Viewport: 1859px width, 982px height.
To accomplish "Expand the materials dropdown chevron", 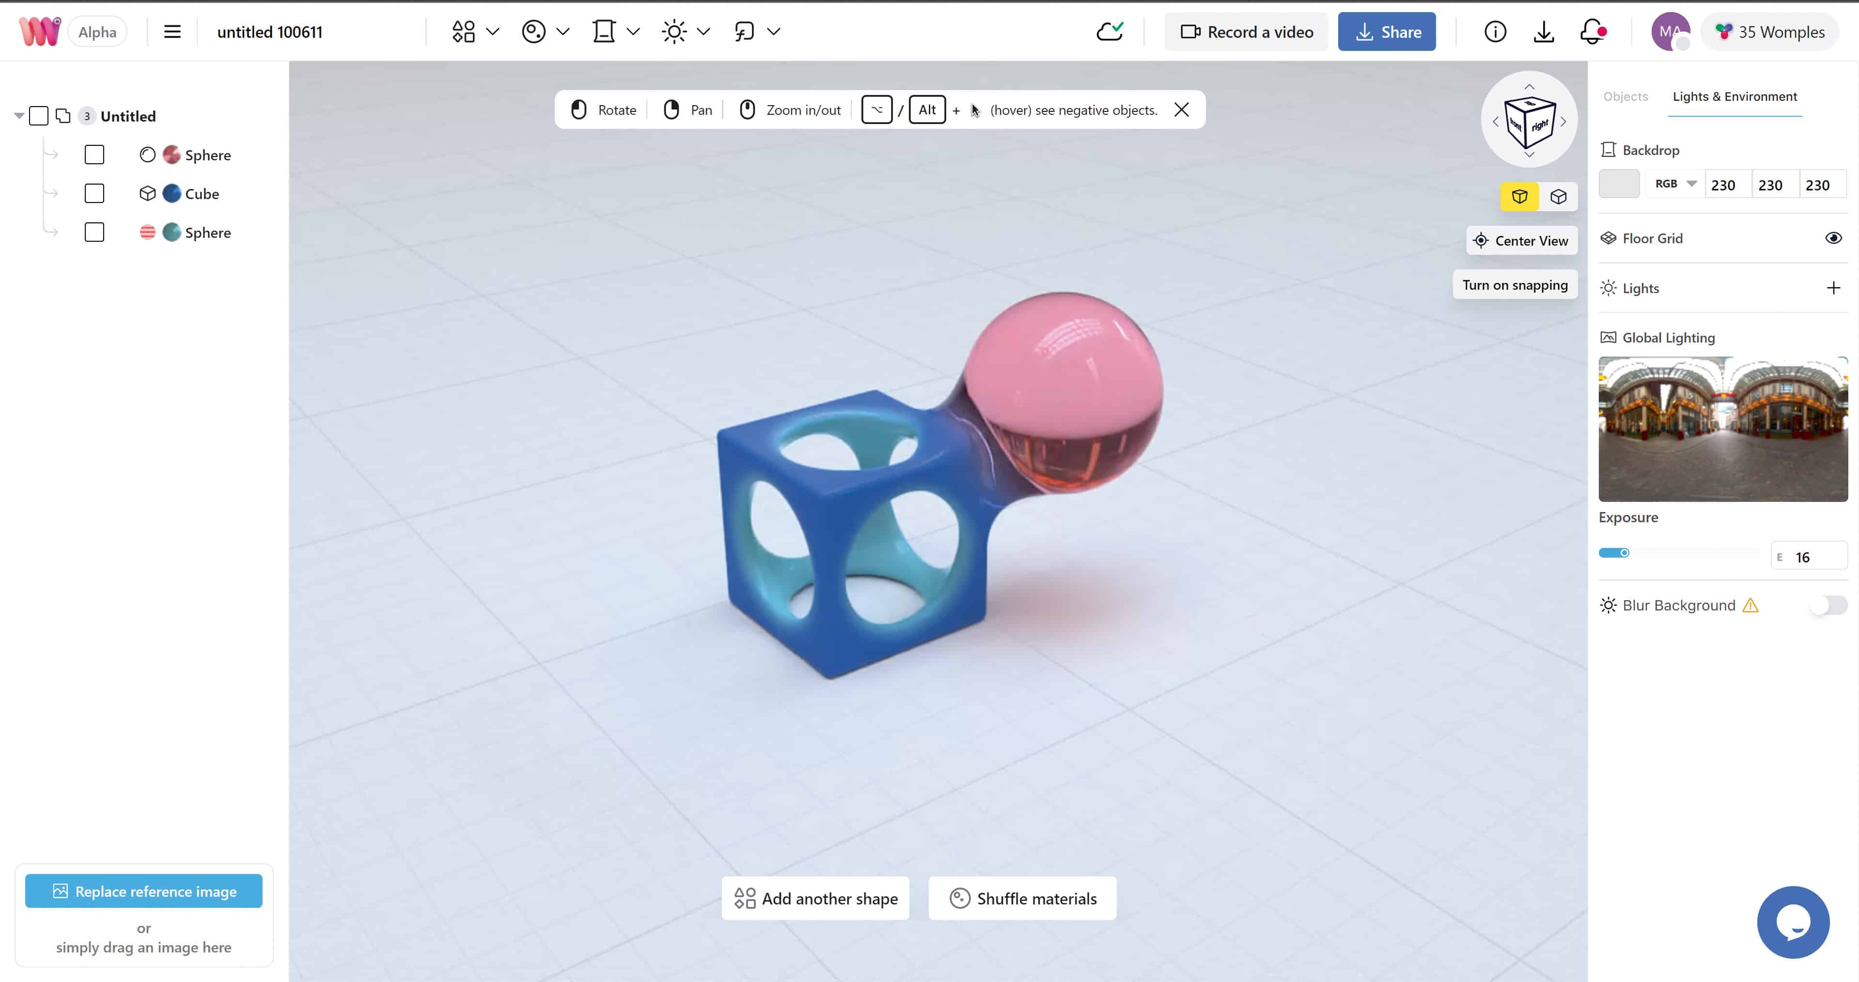I will click(x=563, y=32).
